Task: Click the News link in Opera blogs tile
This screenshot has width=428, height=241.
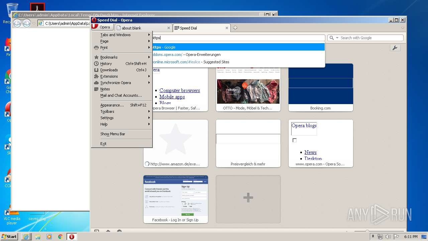Action: (310, 152)
